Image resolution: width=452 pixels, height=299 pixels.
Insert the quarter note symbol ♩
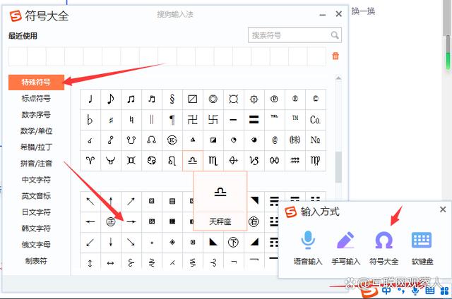click(x=90, y=99)
